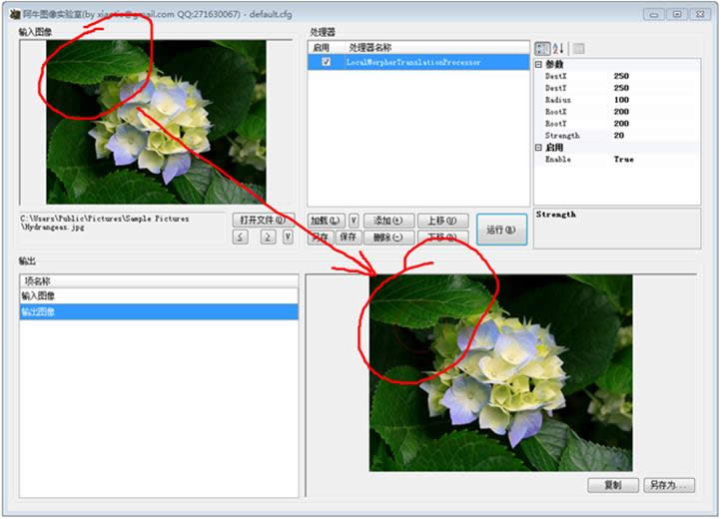This screenshot has height=519, width=721.
Task: Click the 运行 run button
Action: click(x=501, y=229)
